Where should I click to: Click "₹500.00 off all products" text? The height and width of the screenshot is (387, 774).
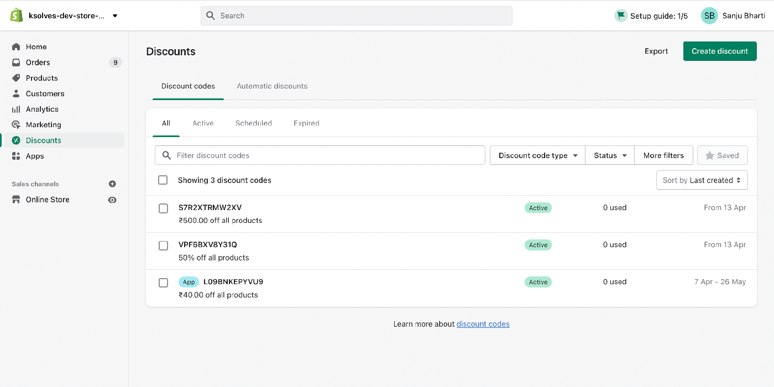[220, 221]
